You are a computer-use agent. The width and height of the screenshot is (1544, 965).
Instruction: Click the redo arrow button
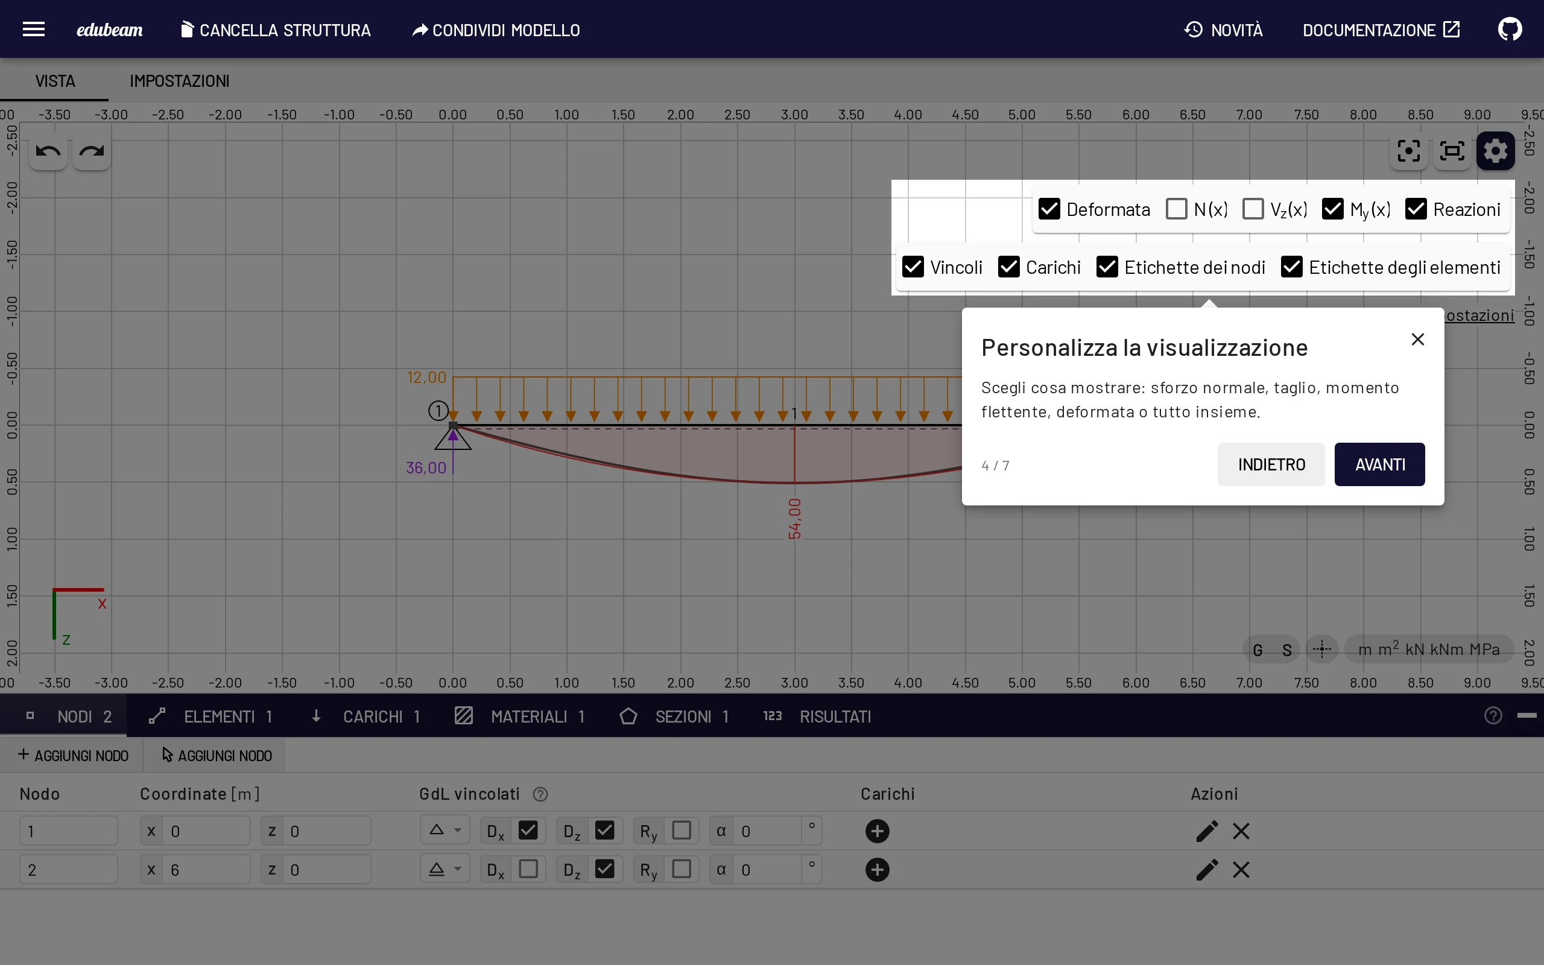tap(92, 151)
